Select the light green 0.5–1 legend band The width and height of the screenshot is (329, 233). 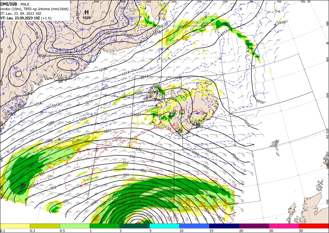point(75,226)
